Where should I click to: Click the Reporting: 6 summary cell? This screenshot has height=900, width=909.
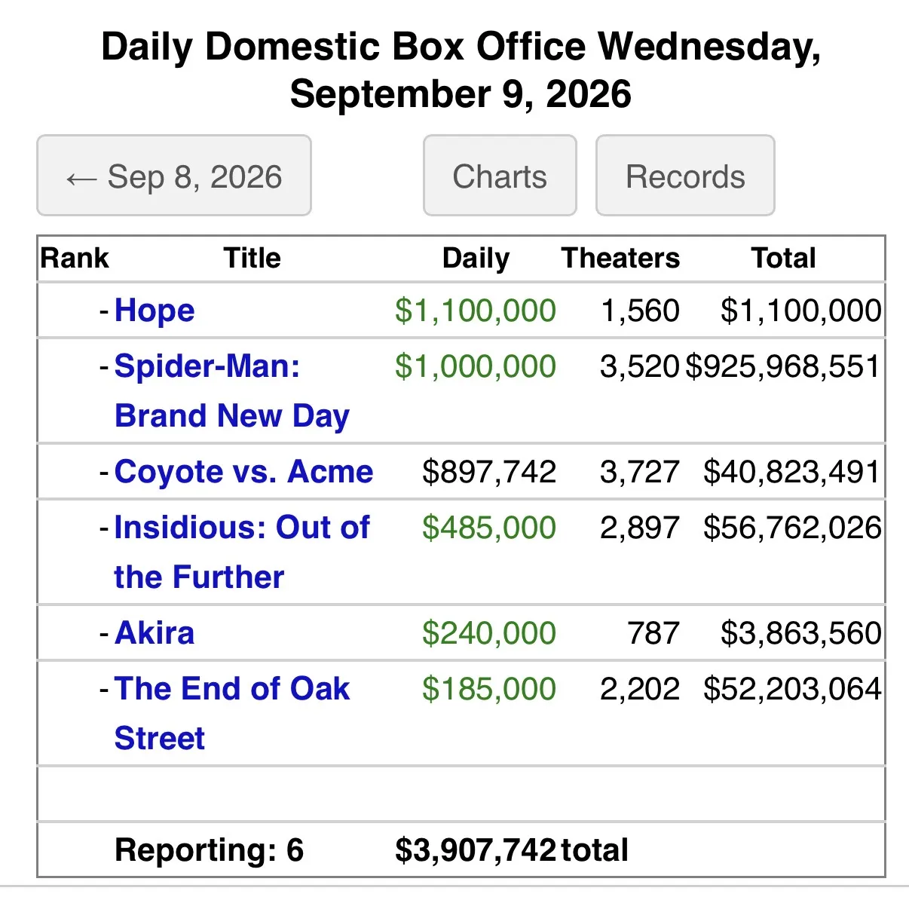(x=209, y=849)
